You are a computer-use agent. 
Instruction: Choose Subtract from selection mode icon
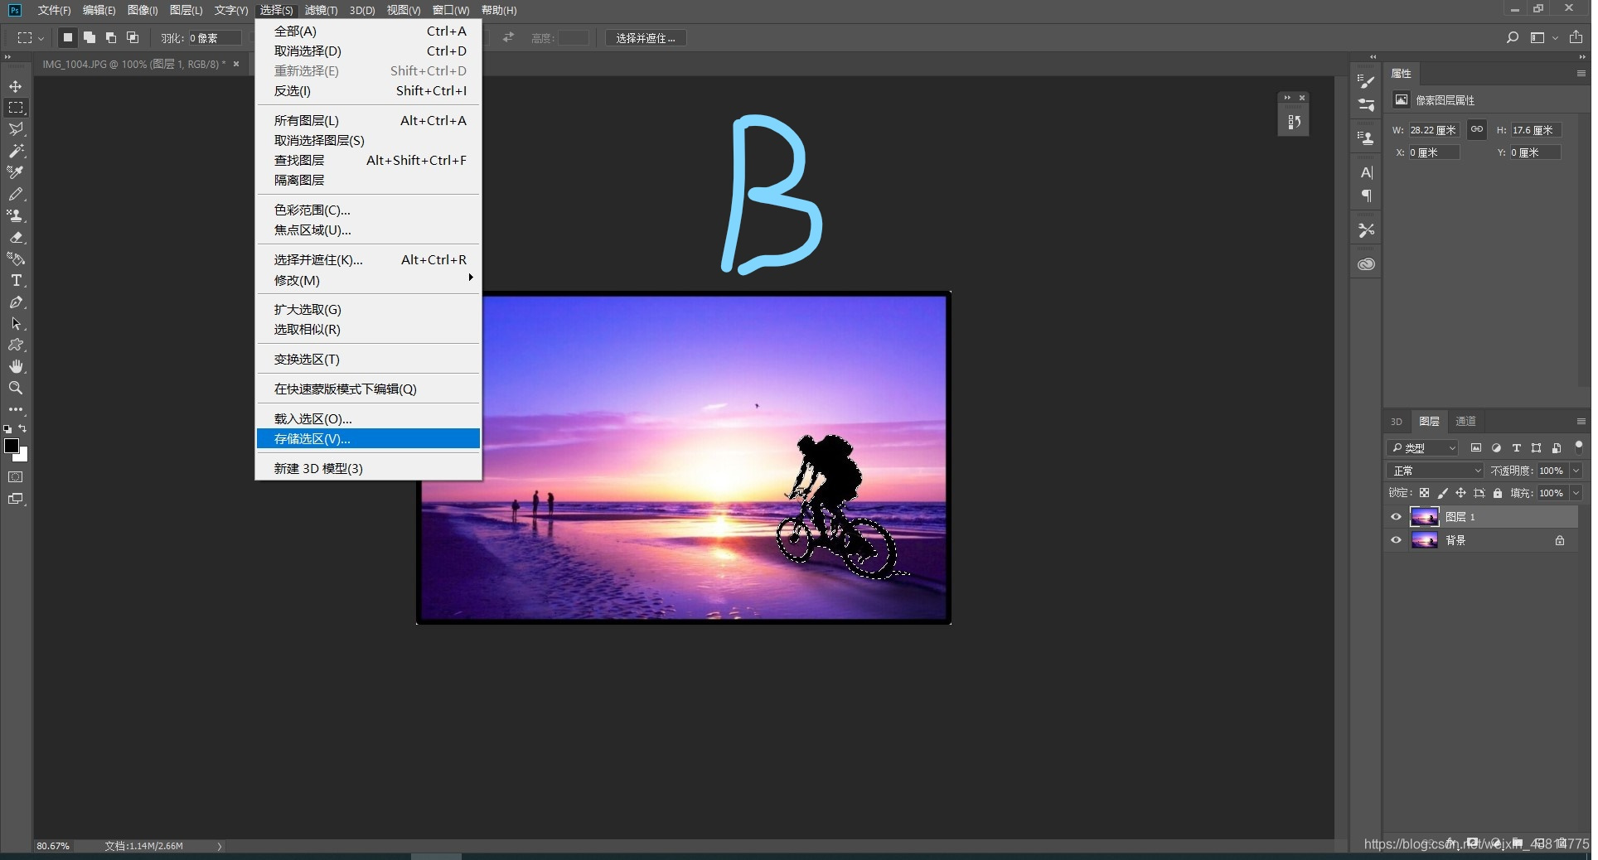(x=111, y=37)
